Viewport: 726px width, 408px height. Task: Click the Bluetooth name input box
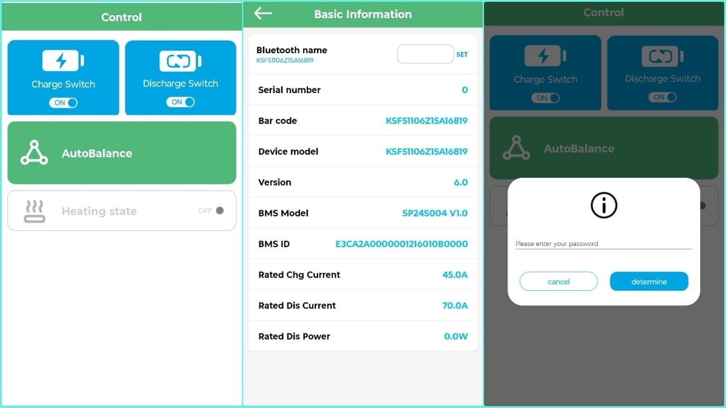point(425,54)
